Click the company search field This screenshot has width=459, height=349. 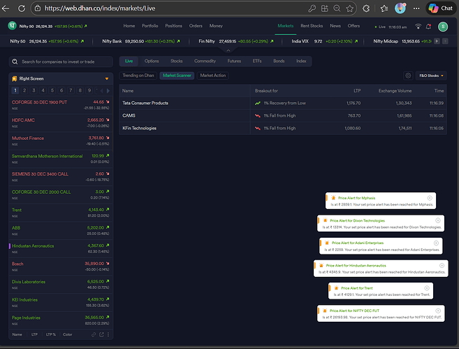point(63,62)
